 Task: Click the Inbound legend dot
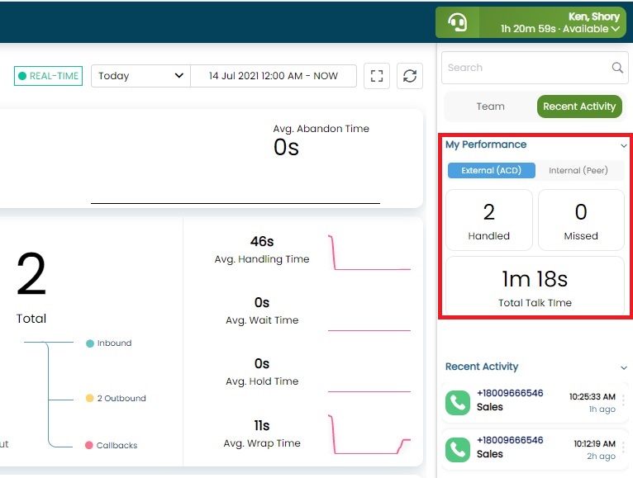(90, 343)
